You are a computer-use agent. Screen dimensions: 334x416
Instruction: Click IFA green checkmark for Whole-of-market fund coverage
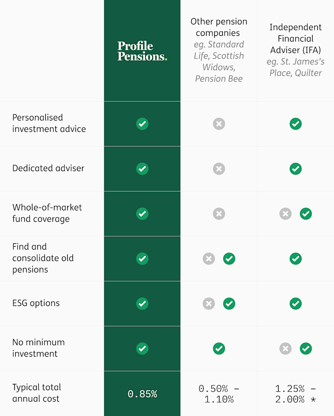(x=306, y=214)
